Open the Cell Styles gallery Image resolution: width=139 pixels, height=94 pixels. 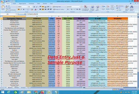pyautogui.click(x=97, y=8)
